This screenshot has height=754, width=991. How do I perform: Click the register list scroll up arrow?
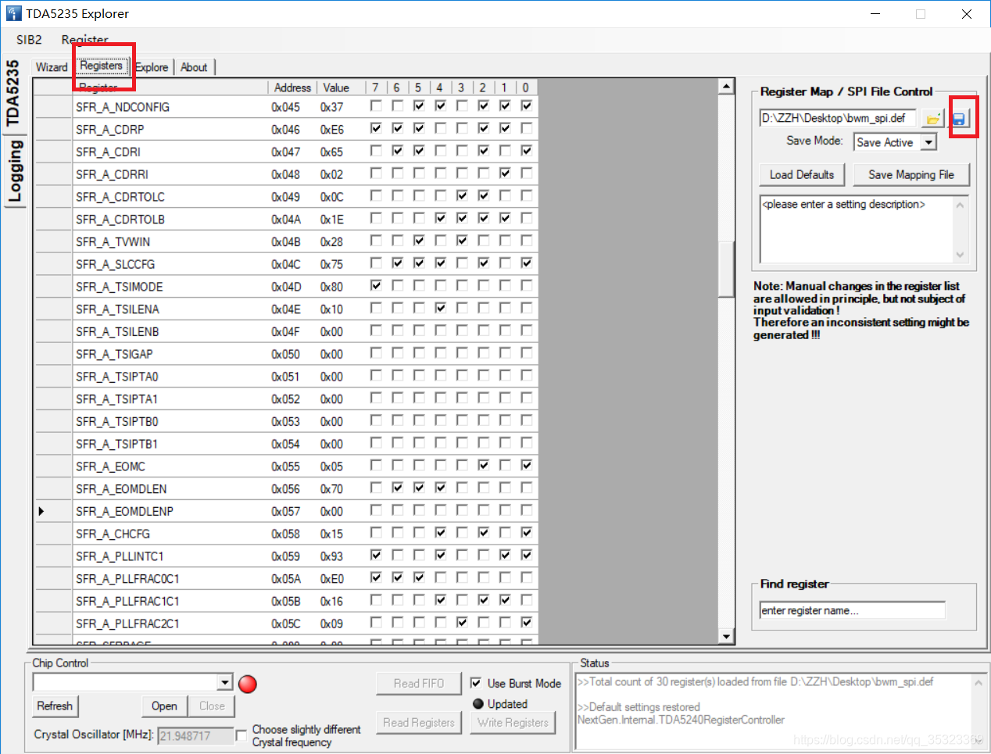coord(726,87)
